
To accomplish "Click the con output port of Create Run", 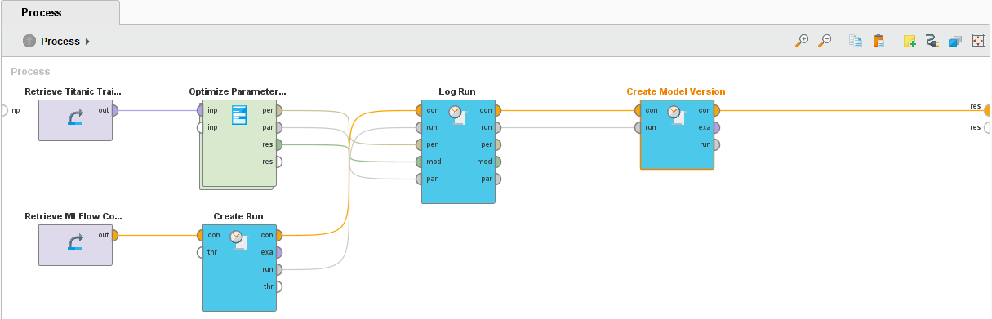I will click(278, 235).
